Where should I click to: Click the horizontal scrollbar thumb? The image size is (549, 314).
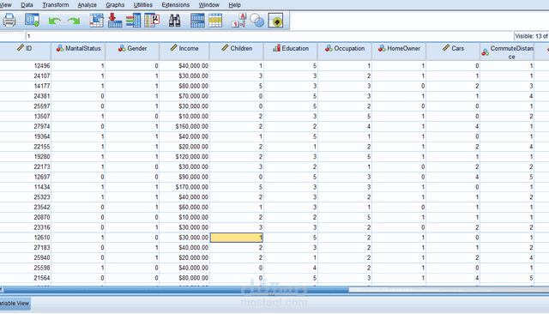(175, 289)
